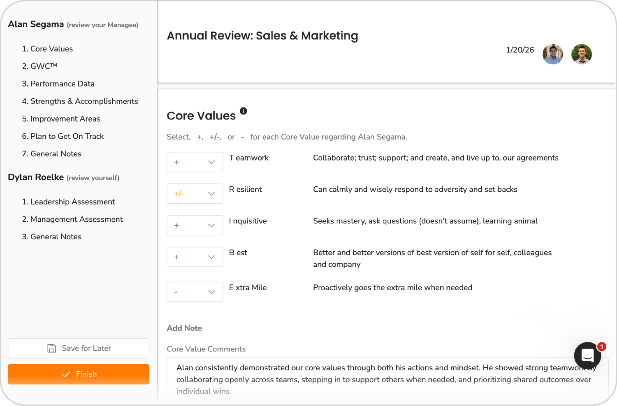Image resolution: width=617 pixels, height=406 pixels.
Task: Navigate to the Performance Data section
Action: pyautogui.click(x=62, y=84)
